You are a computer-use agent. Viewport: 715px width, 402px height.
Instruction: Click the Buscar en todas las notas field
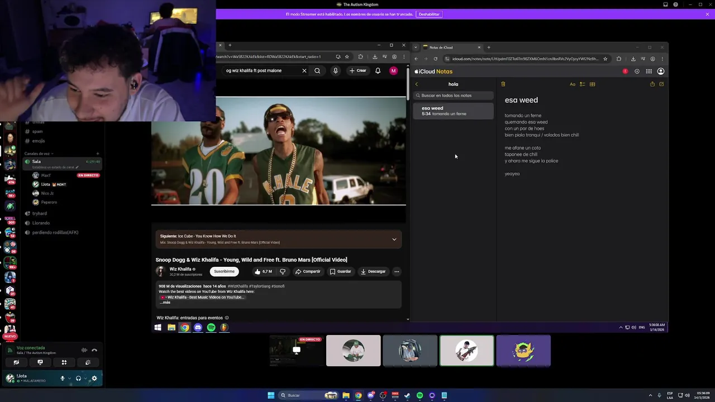tap(454, 95)
